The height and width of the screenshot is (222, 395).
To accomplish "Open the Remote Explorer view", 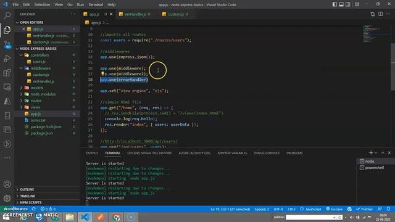I will (7, 87).
